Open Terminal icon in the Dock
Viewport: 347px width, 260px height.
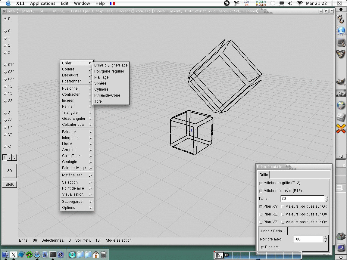[x=53, y=255]
